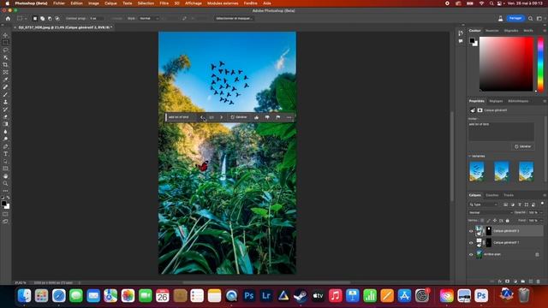This screenshot has height=308, width=548.
Task: Hide the Arrière-plan layer
Action: 471,255
